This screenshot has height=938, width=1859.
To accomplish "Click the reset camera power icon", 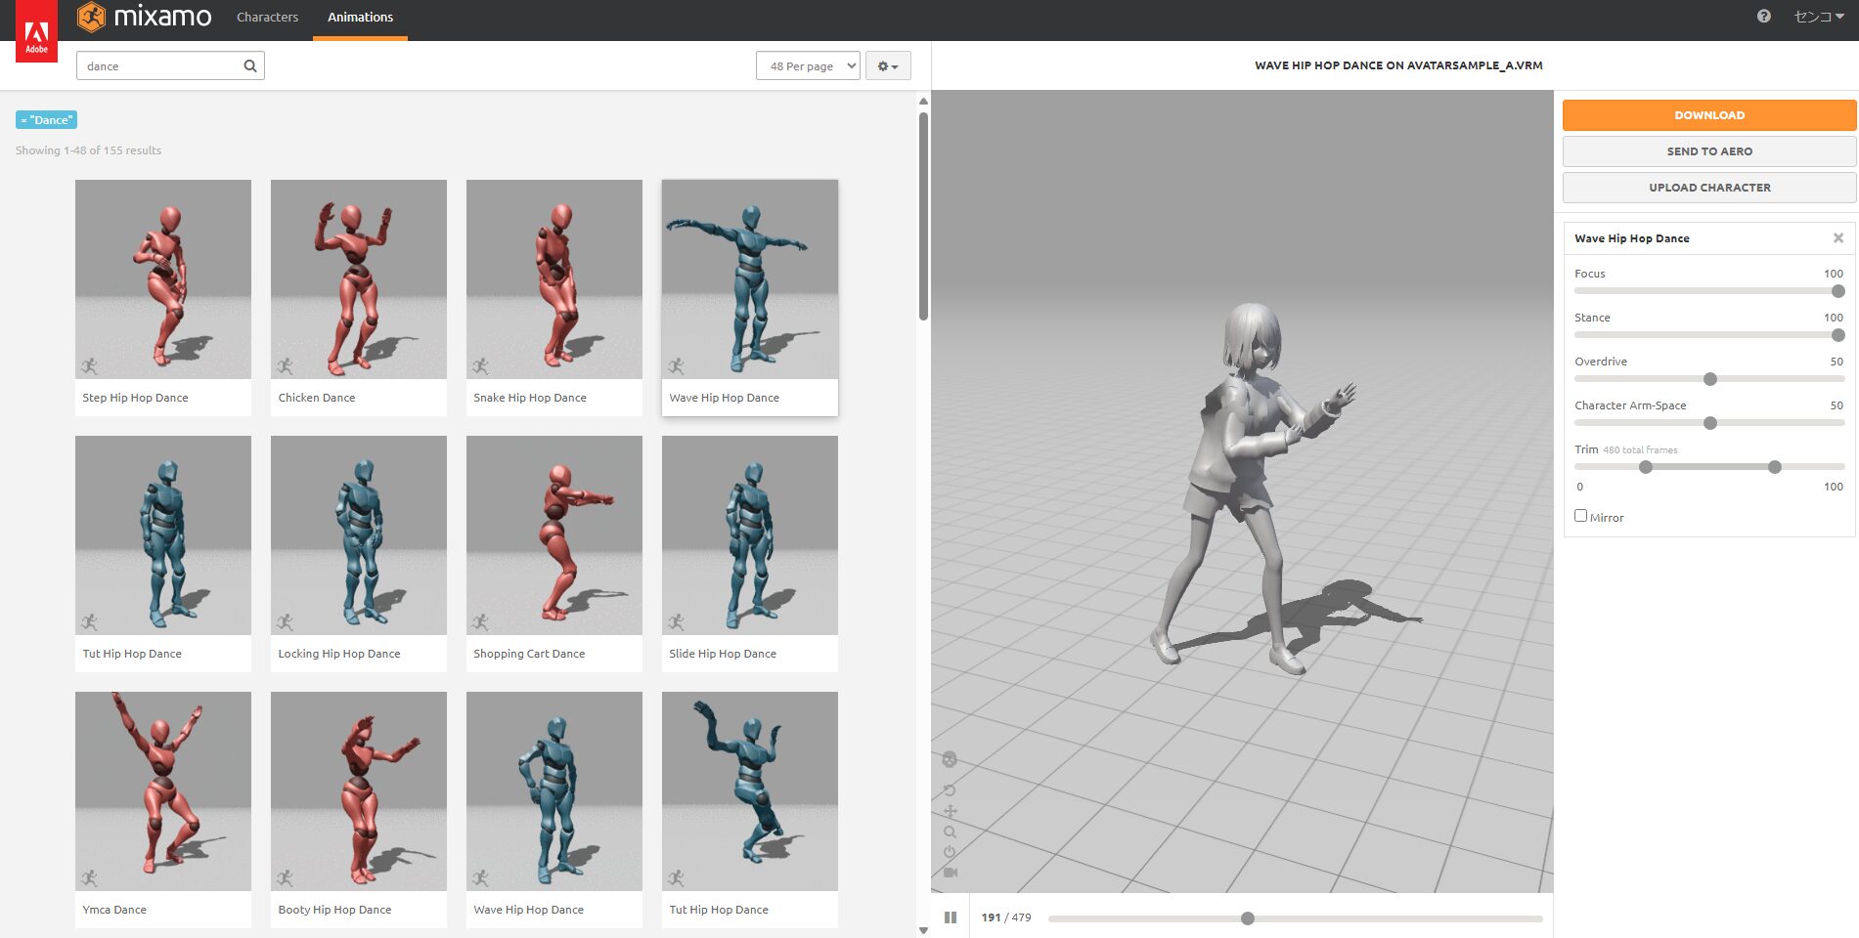I will click(x=950, y=850).
